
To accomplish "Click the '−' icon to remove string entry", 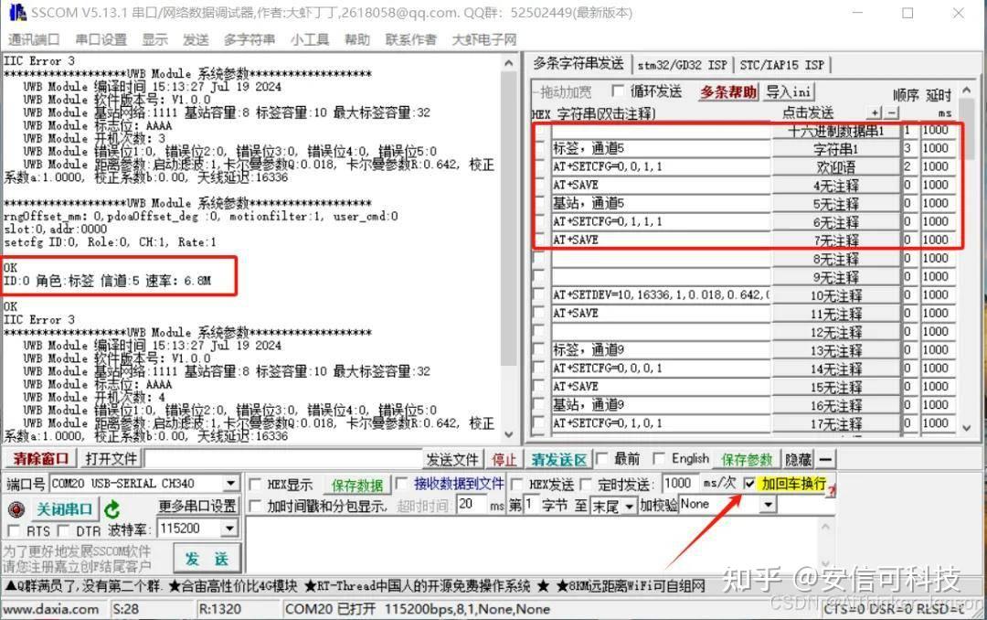I will [x=891, y=113].
